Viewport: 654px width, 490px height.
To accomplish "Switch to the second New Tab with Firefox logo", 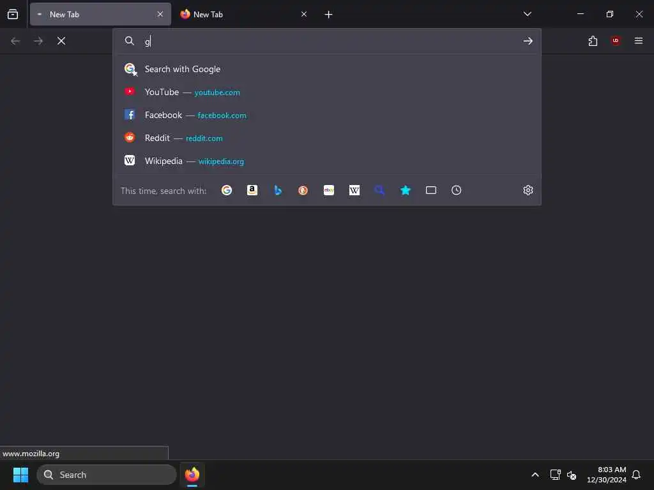I will click(243, 14).
